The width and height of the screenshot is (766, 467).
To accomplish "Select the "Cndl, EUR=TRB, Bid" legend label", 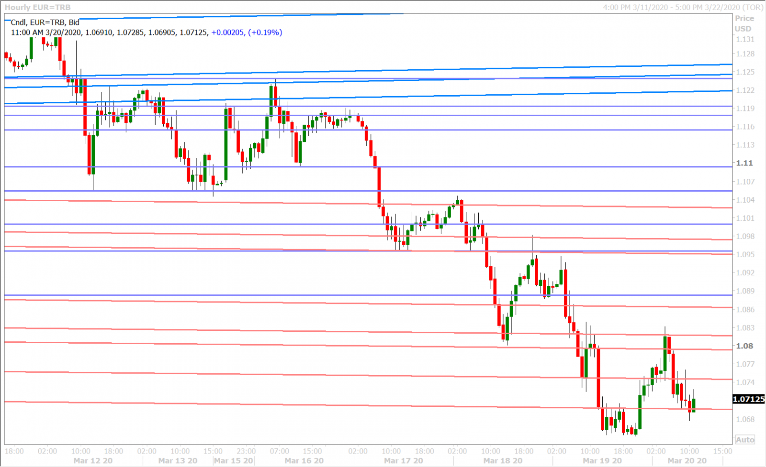I will point(45,22).
